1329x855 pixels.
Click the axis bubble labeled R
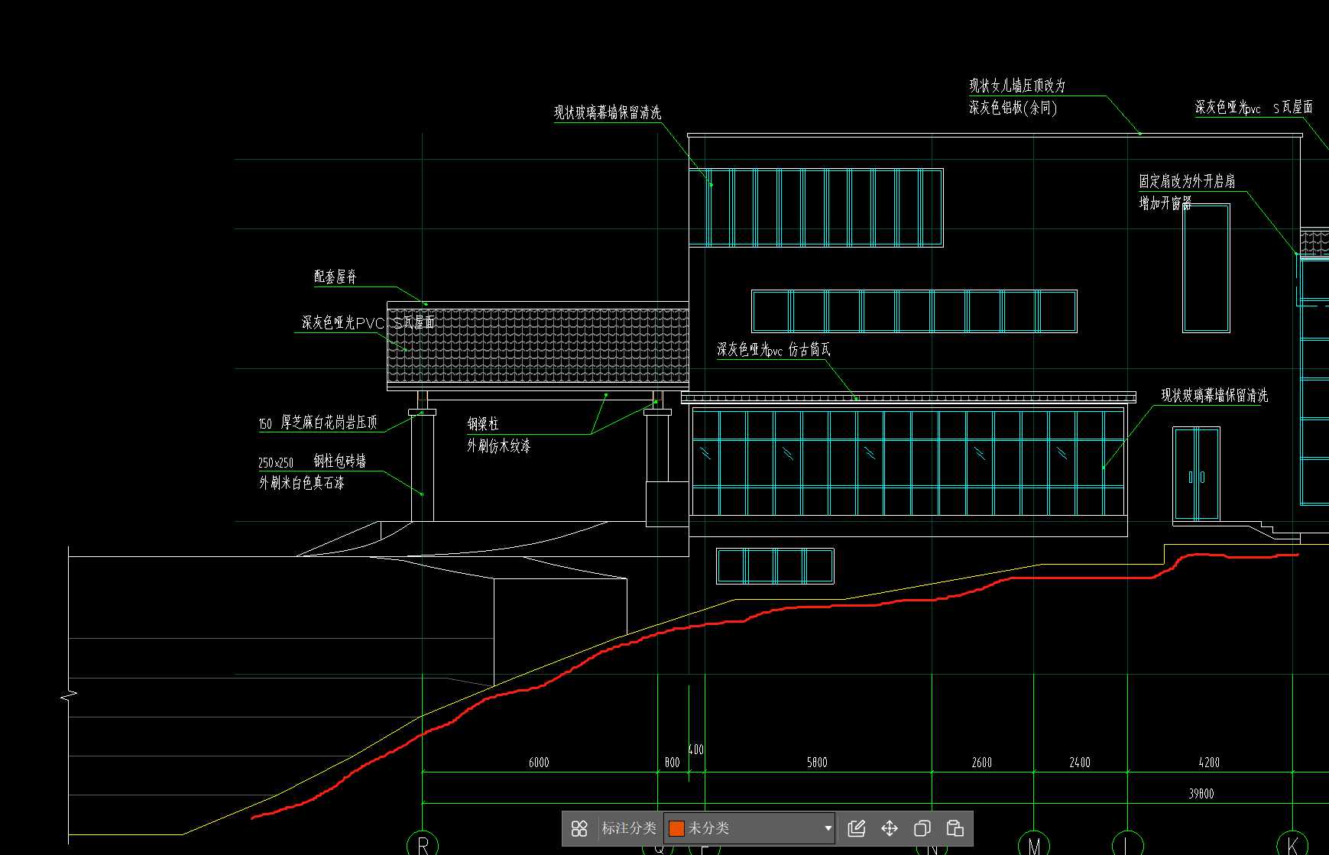423,844
